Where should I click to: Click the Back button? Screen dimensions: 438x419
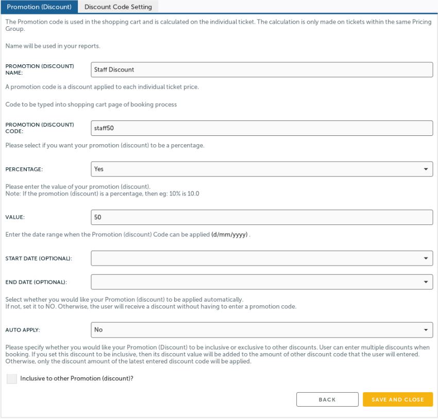(327, 400)
